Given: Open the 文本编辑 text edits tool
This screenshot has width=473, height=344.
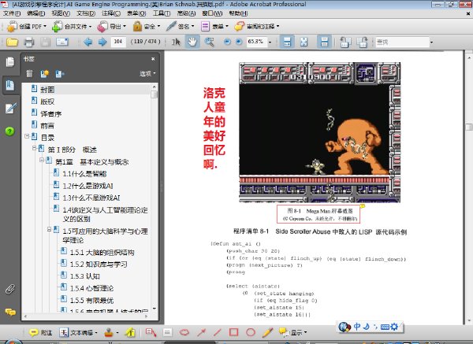Looking at the screenshot, I should (x=78, y=332).
